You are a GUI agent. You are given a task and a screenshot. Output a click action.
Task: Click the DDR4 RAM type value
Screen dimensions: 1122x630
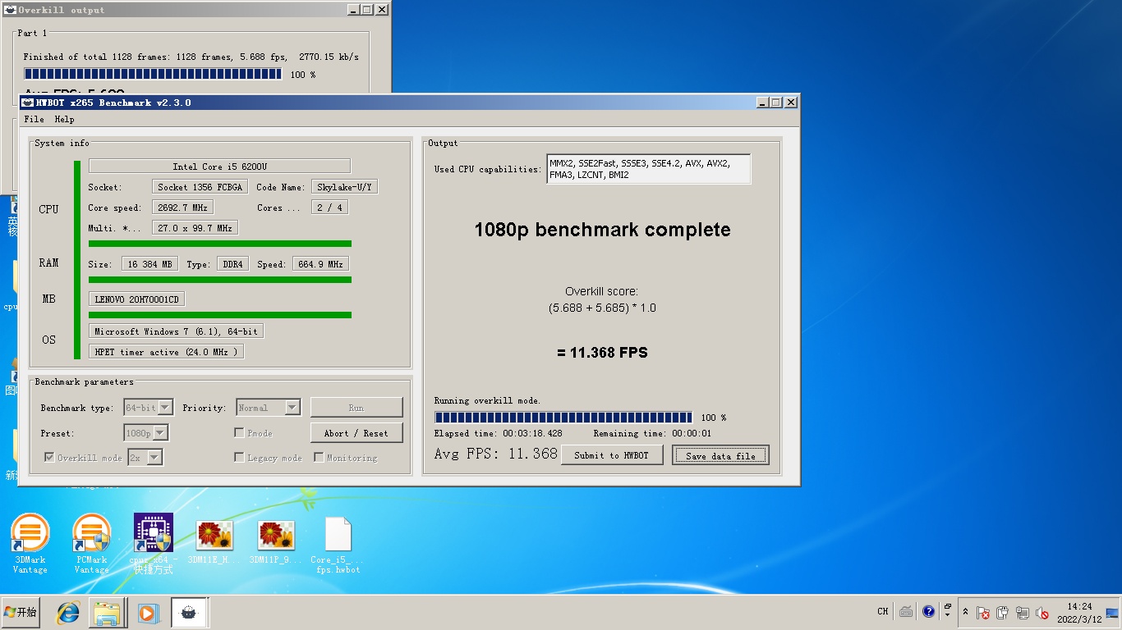(233, 264)
